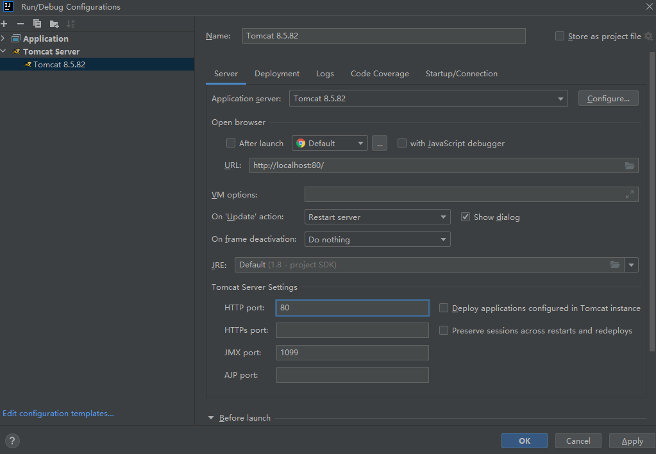The image size is (656, 454).
Task: Check Preserve sessions across restarts and redeploys
Action: pos(444,330)
